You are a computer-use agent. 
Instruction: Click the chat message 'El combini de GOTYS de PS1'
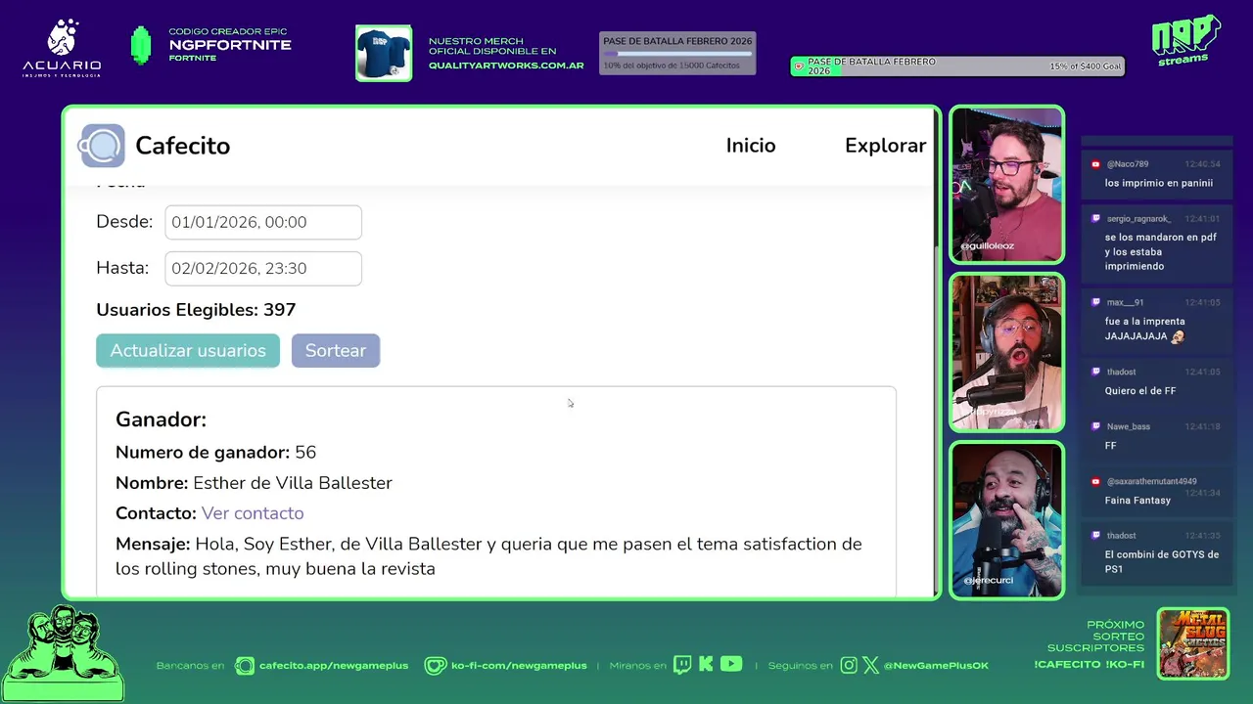[x=1162, y=561]
